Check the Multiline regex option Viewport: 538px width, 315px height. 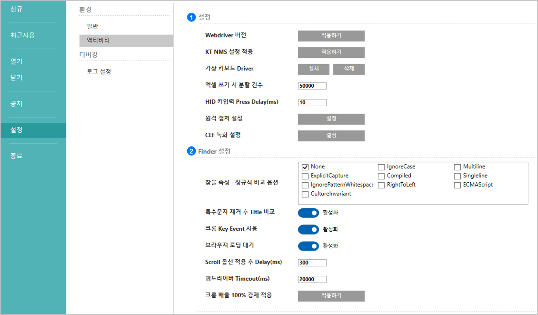[457, 167]
